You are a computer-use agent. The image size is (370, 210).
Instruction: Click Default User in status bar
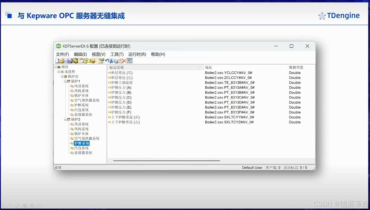pos(252,168)
